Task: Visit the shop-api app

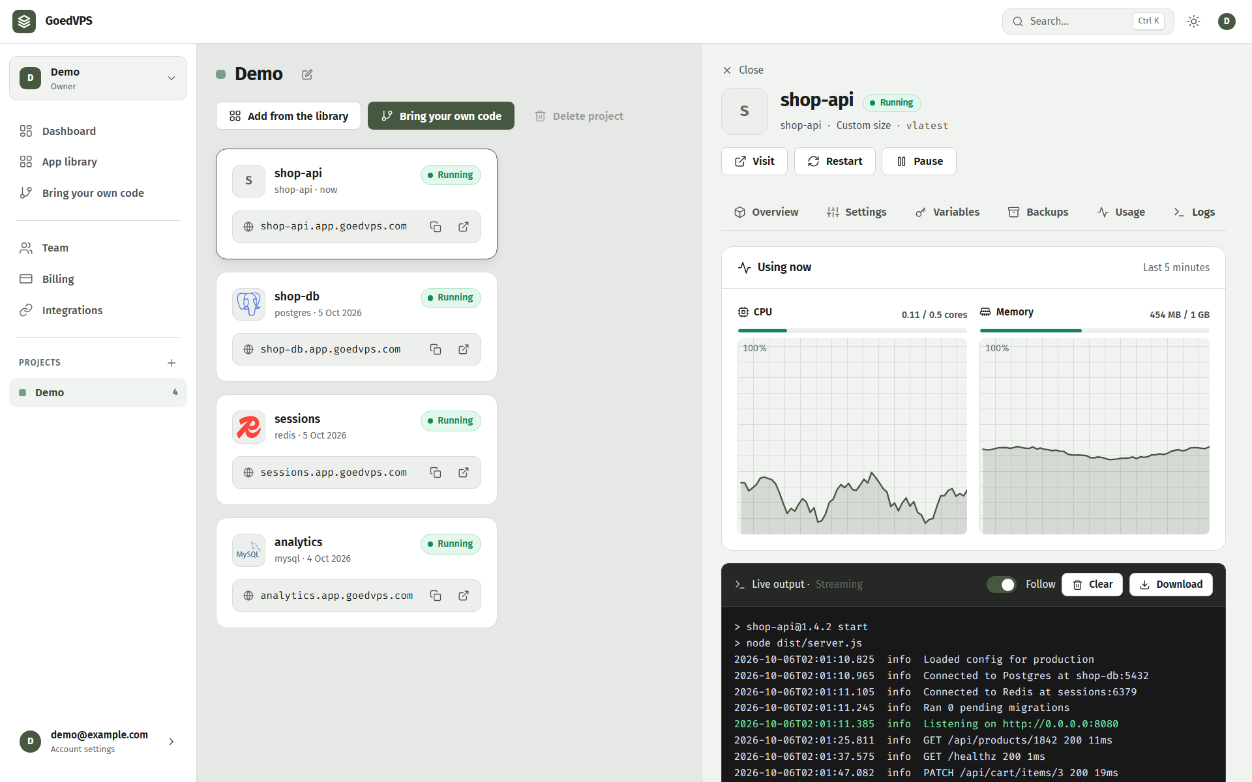Action: point(754,162)
